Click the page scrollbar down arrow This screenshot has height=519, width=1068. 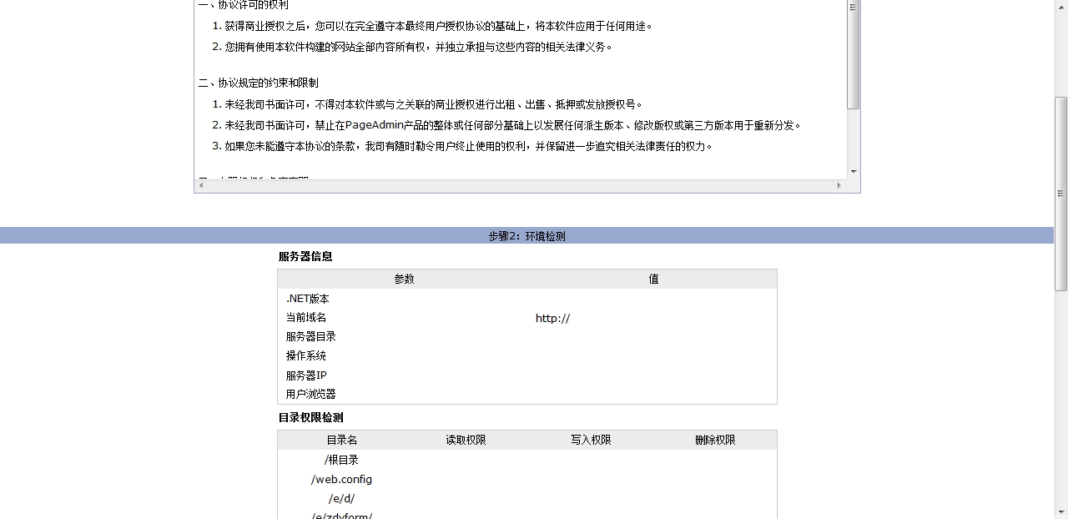coord(1060,511)
